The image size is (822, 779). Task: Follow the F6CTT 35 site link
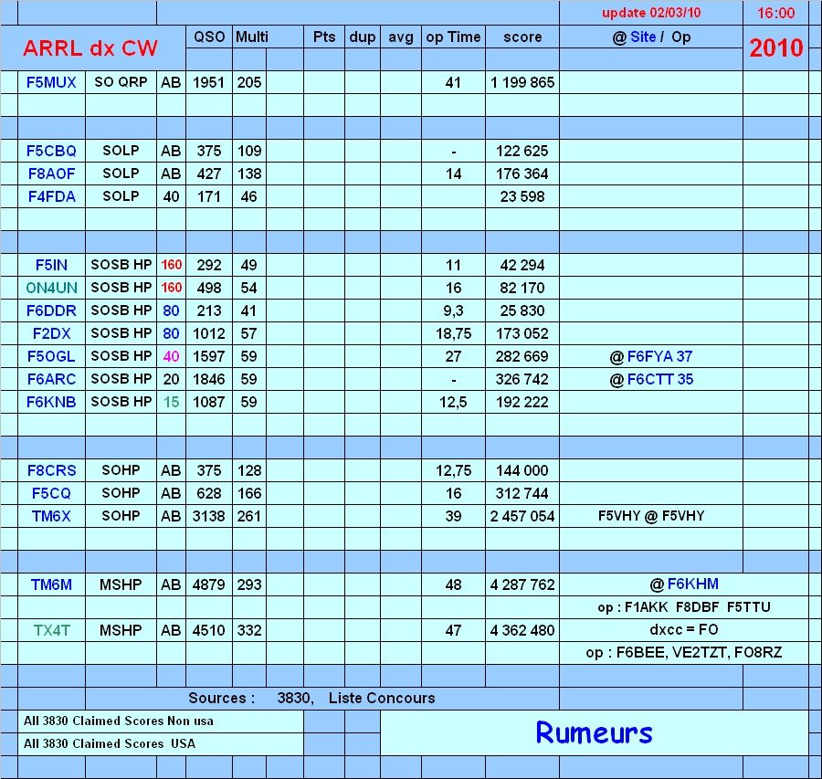(x=660, y=379)
